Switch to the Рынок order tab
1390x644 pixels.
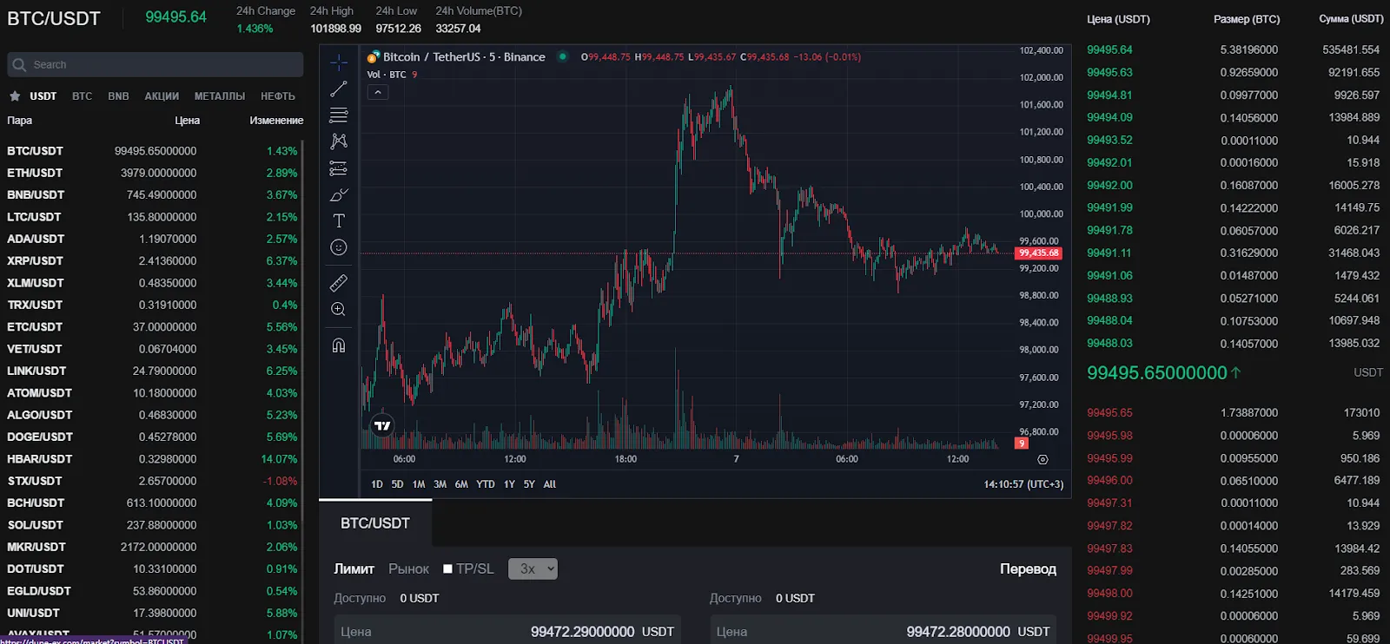408,569
